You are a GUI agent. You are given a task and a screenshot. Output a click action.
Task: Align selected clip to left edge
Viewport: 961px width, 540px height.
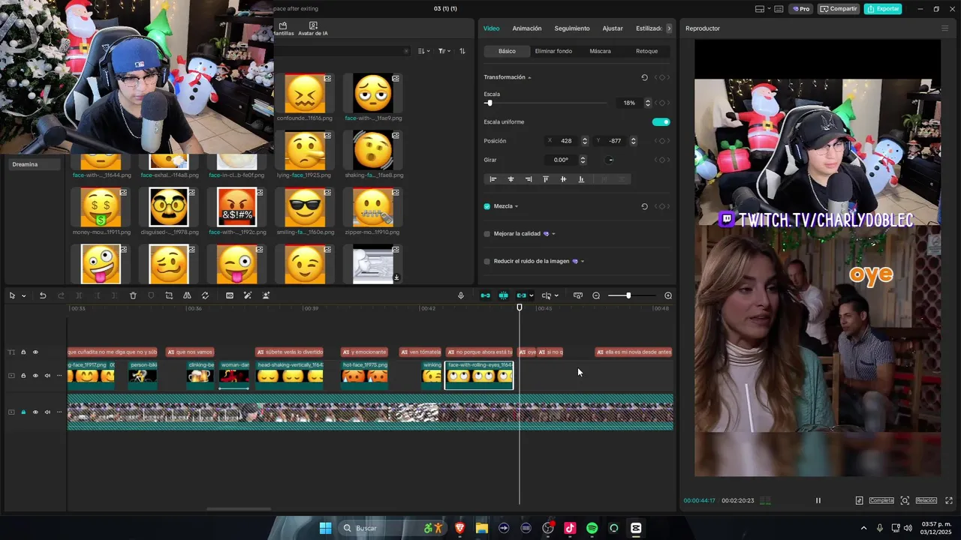493,179
